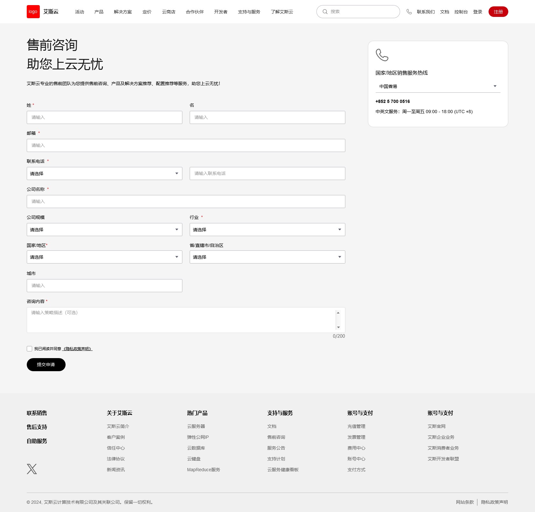
Task: Click the header 文档 link
Action: [445, 12]
